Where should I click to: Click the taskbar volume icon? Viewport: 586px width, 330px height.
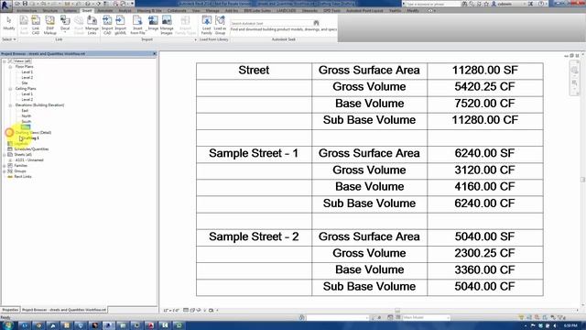click(x=555, y=325)
